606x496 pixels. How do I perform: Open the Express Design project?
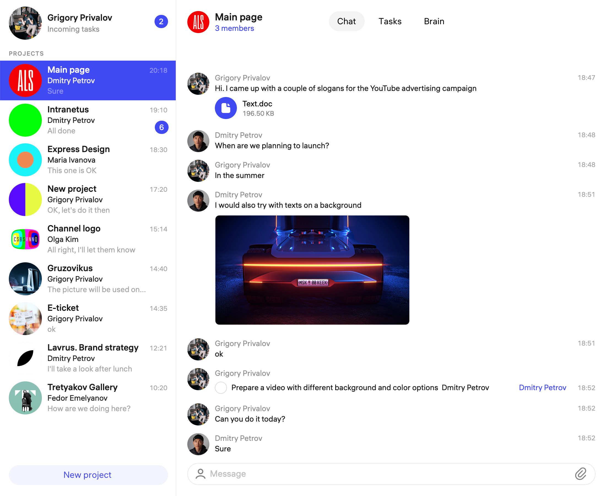click(x=88, y=160)
